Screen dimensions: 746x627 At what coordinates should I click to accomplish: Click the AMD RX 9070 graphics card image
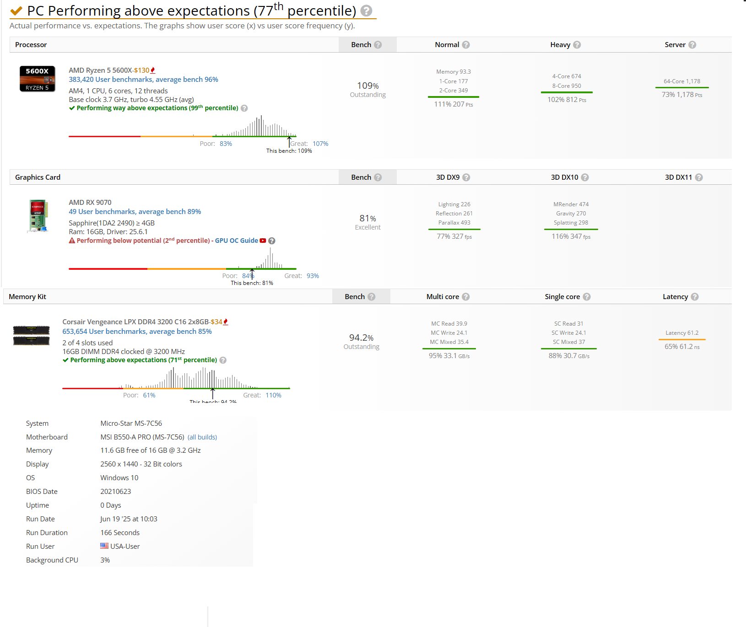tap(38, 216)
